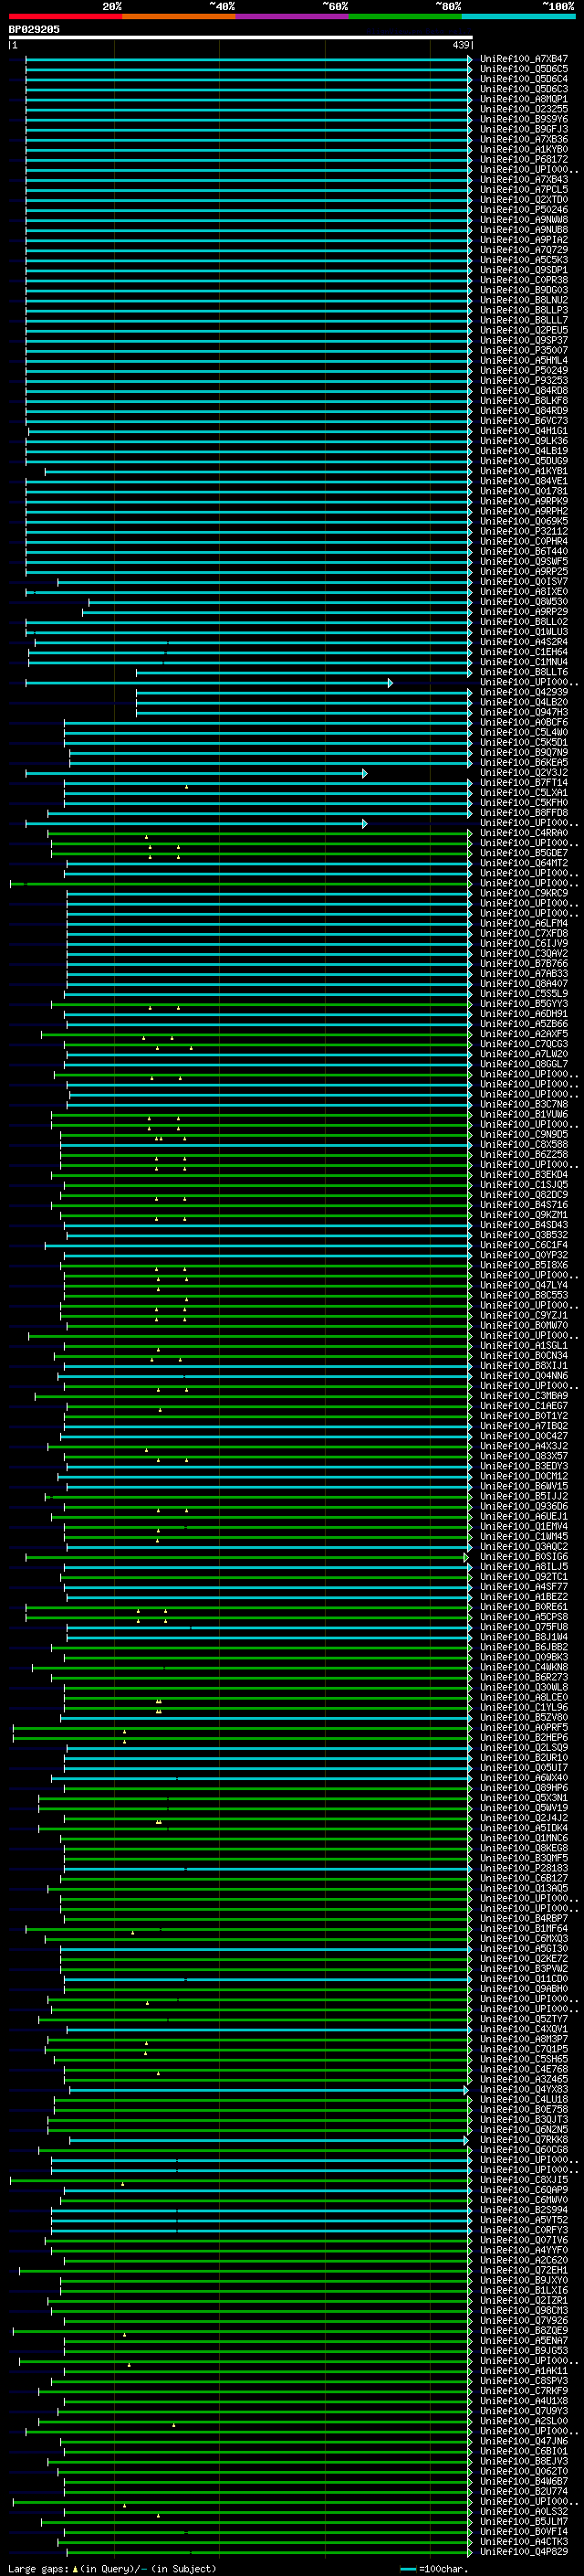The width and height of the screenshot is (584, 2576).
Task: Select the UniRef100_A4S2R4 label
Action: click(x=524, y=642)
